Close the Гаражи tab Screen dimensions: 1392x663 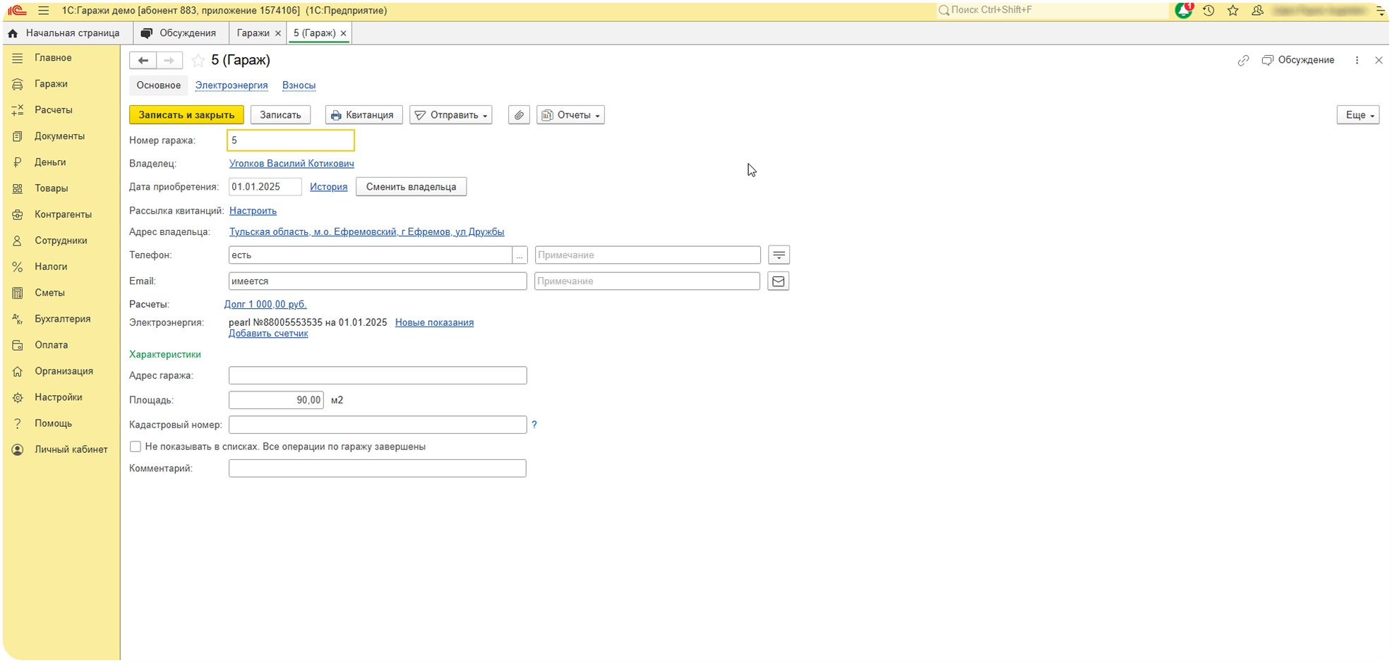click(x=277, y=33)
